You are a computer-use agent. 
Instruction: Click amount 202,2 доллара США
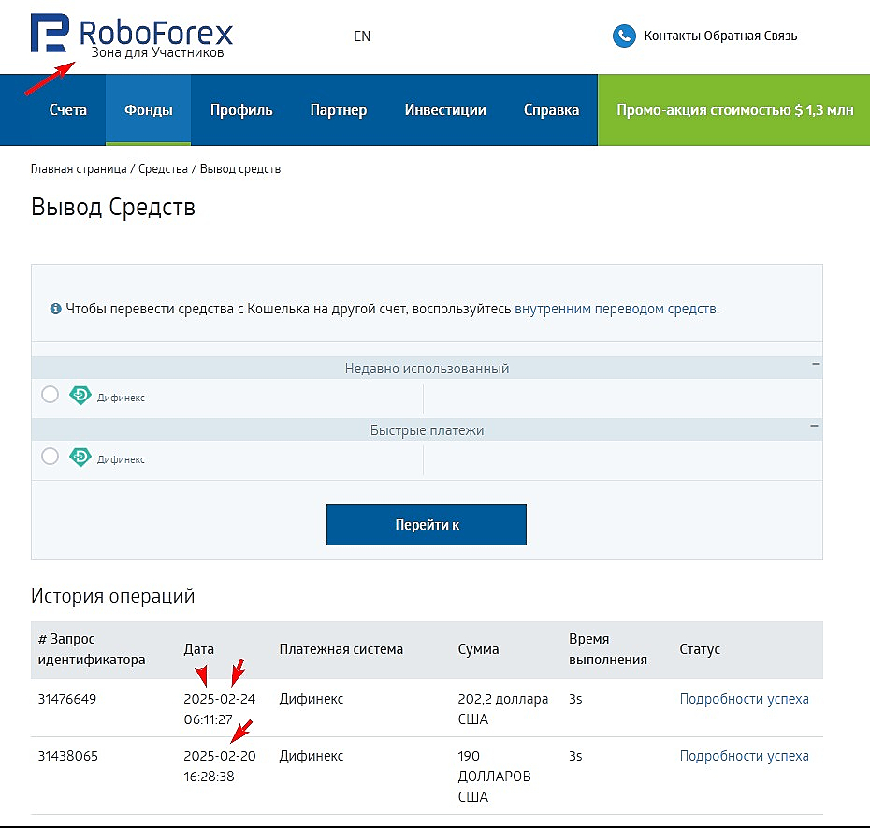point(503,709)
